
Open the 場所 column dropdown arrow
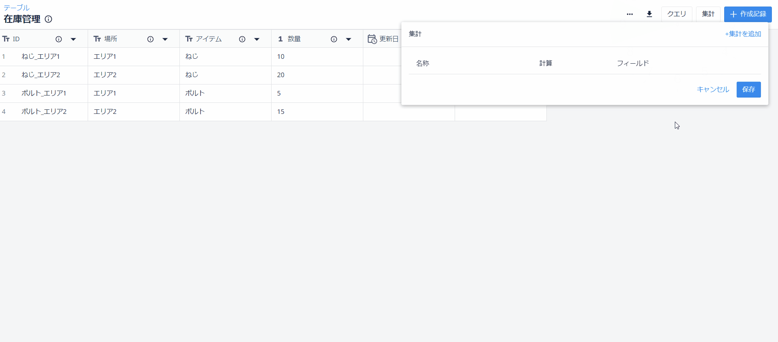[165, 39]
